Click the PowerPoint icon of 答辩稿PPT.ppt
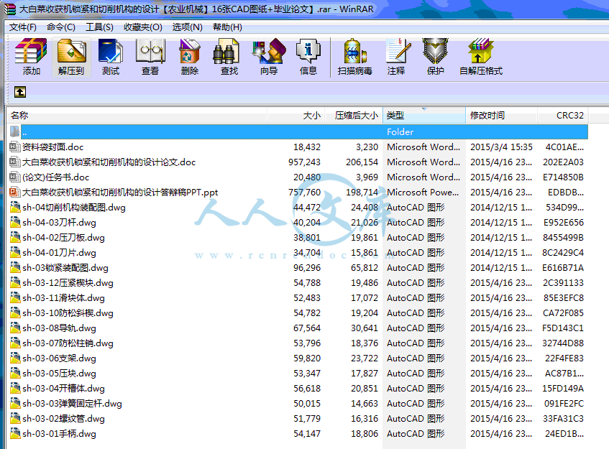This screenshot has width=609, height=449. tap(15, 192)
